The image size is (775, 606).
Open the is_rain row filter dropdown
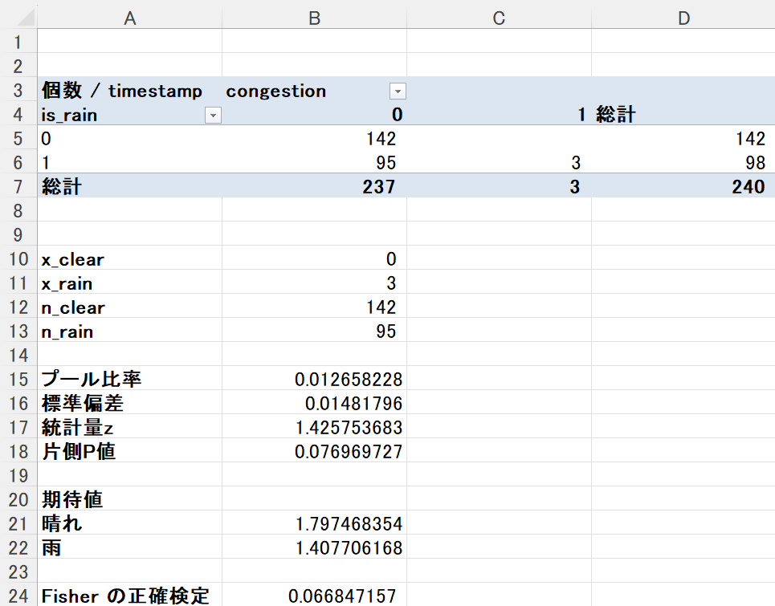pos(213,116)
